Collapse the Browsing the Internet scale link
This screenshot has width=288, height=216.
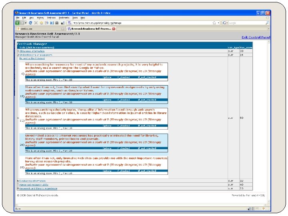(x=32, y=58)
